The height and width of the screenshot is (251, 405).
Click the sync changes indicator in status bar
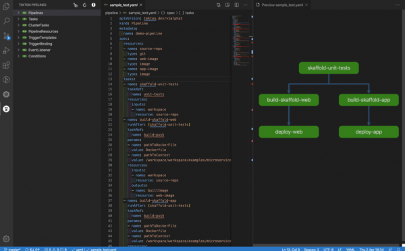pos(32,250)
